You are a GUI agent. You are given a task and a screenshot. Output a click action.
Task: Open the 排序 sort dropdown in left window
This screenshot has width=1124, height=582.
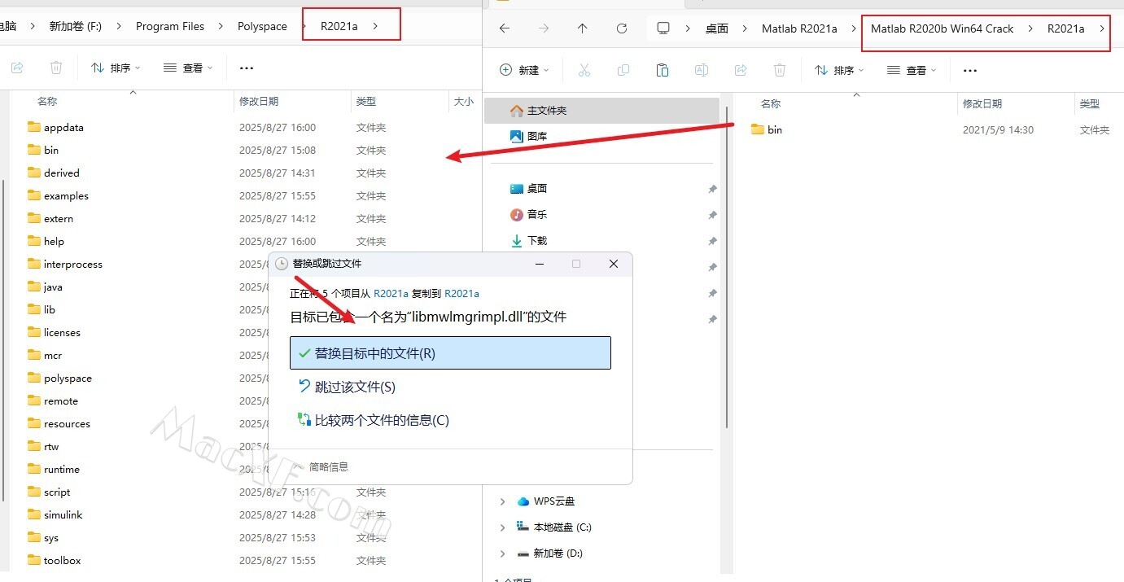coord(116,68)
